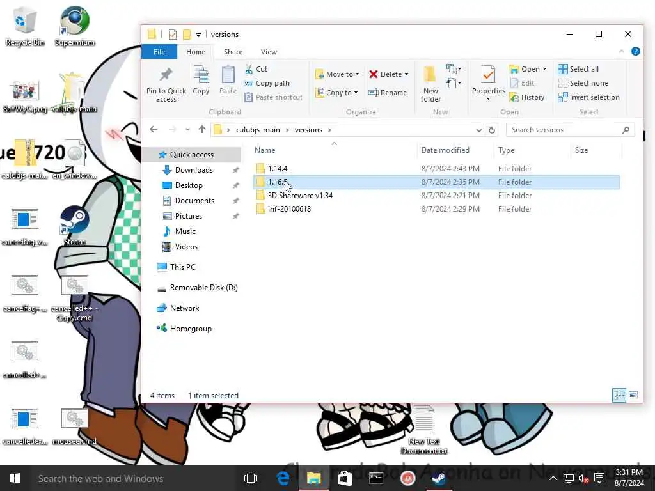655x491 pixels.
Task: Click Select none
Action: 583,83
